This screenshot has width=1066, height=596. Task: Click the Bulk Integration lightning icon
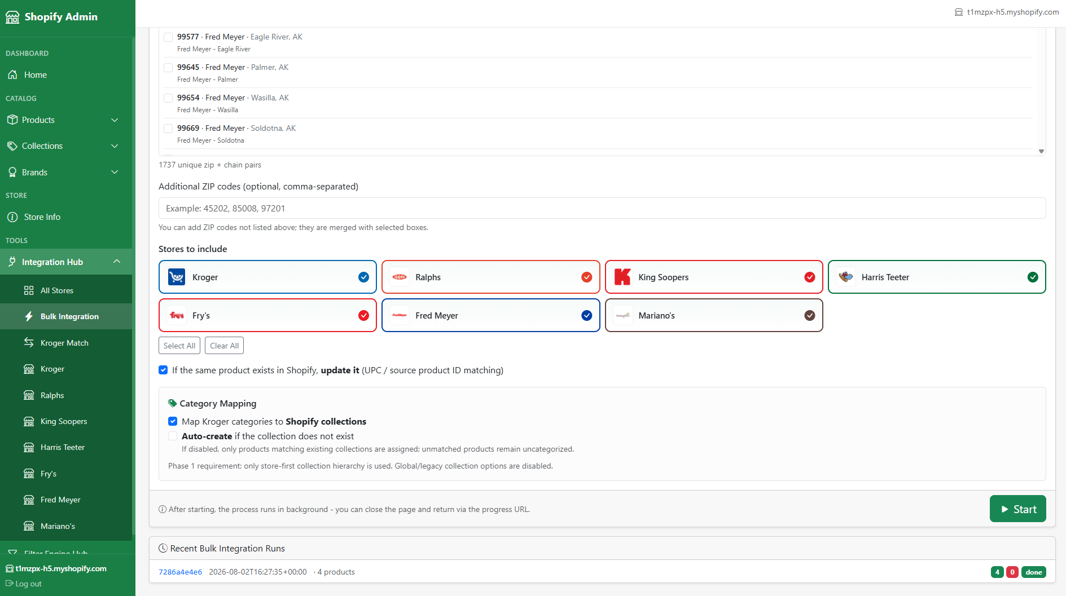pyautogui.click(x=29, y=317)
